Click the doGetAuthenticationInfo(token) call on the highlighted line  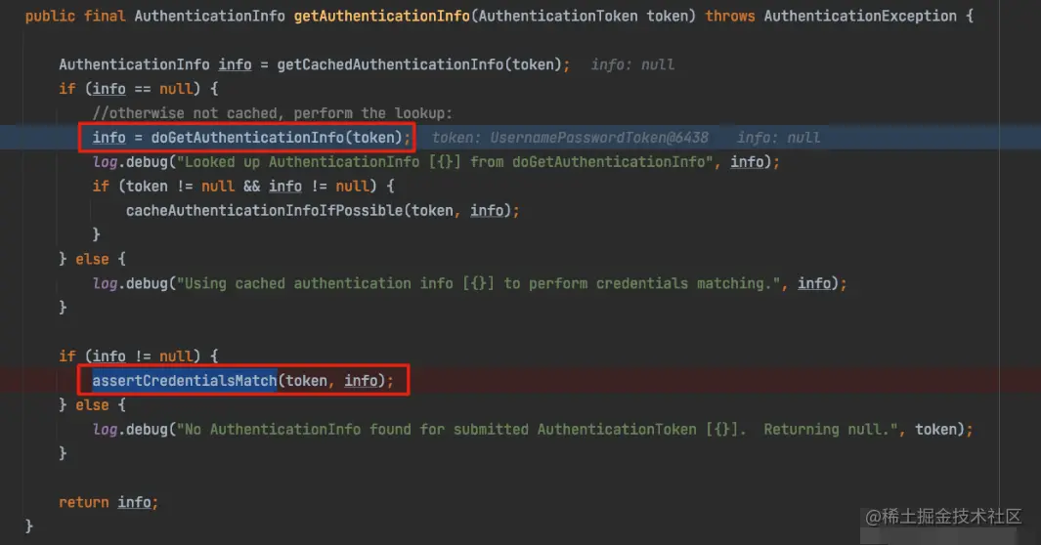(x=277, y=138)
